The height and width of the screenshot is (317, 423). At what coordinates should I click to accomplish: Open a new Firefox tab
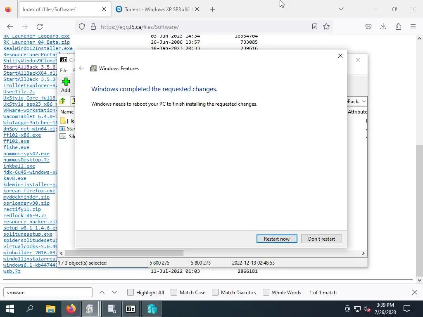pos(213,9)
